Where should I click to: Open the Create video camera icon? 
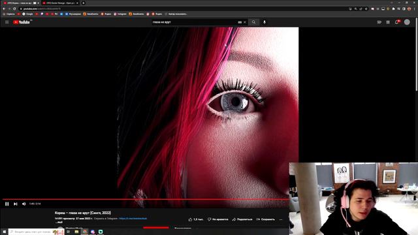(379, 22)
